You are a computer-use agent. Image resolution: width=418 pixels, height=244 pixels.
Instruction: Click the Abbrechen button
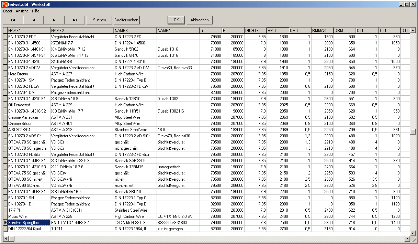pos(200,20)
